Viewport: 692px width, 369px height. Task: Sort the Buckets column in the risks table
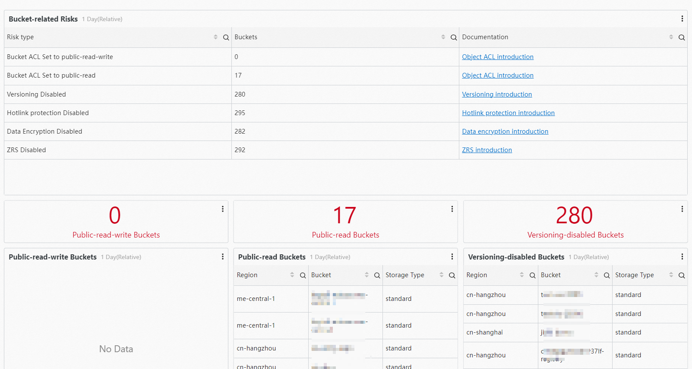[x=443, y=37]
